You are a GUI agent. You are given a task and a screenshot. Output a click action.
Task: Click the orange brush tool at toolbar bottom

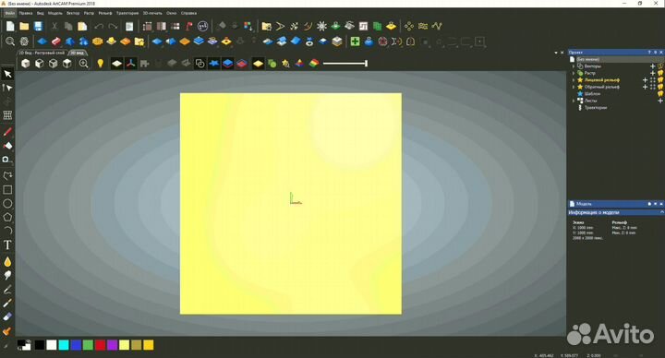(x=7, y=331)
